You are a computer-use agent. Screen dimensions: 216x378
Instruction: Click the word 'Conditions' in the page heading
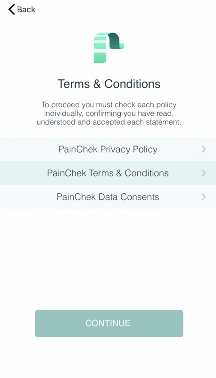[x=133, y=84]
